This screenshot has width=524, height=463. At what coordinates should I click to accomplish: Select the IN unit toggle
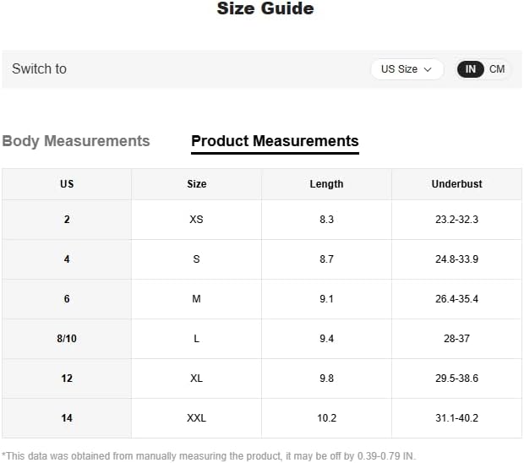coord(470,69)
